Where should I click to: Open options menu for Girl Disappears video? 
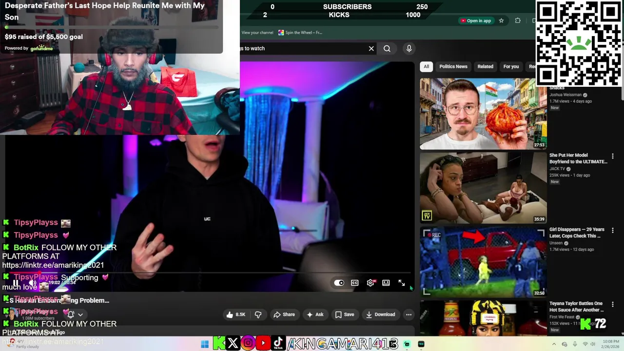click(x=613, y=230)
